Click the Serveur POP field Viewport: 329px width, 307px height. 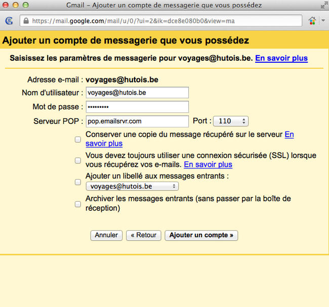click(137, 121)
